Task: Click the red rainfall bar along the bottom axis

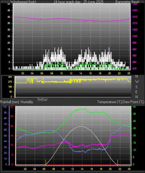Action: point(81,165)
